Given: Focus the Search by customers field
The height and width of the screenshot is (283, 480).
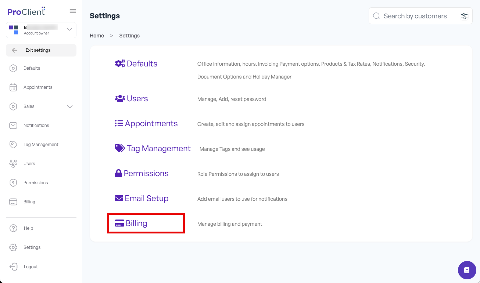Looking at the screenshot, I should [415, 16].
